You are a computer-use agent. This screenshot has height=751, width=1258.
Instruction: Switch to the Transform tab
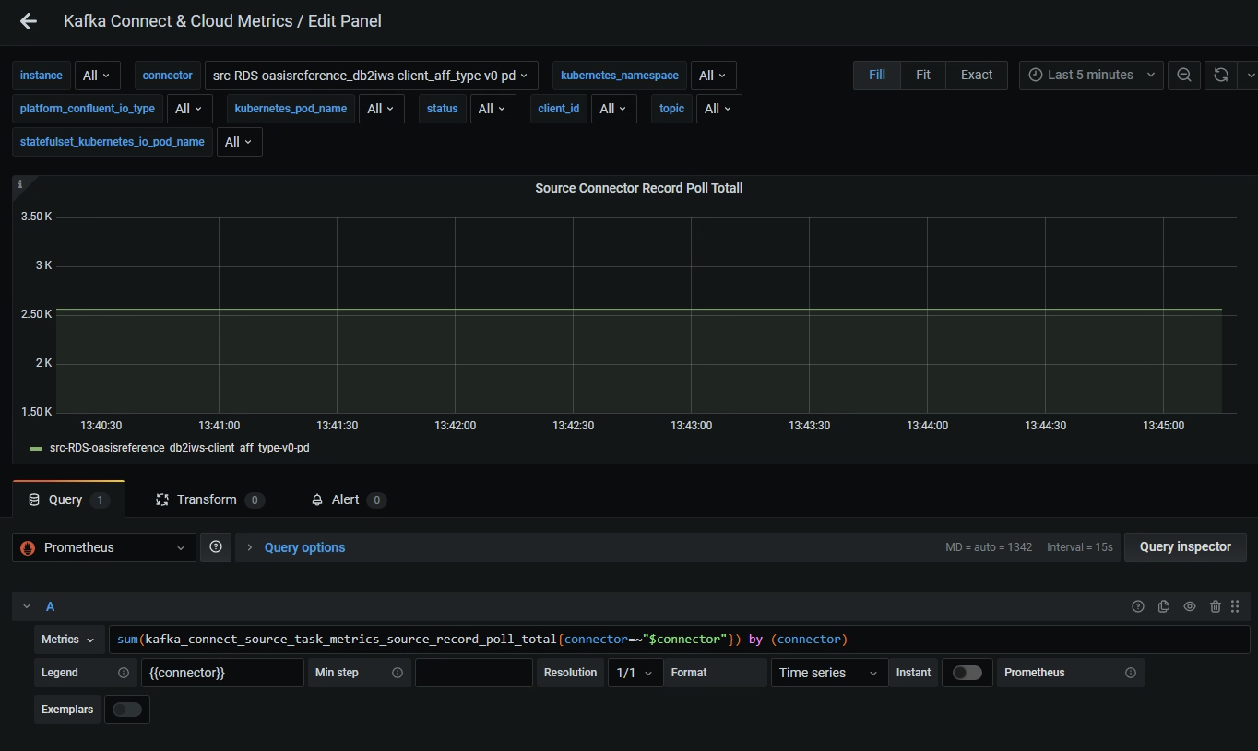coord(205,499)
